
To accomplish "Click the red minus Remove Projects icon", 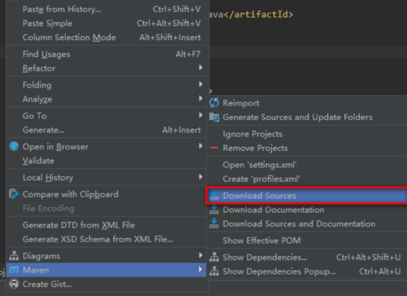I will pyautogui.click(x=214, y=148).
